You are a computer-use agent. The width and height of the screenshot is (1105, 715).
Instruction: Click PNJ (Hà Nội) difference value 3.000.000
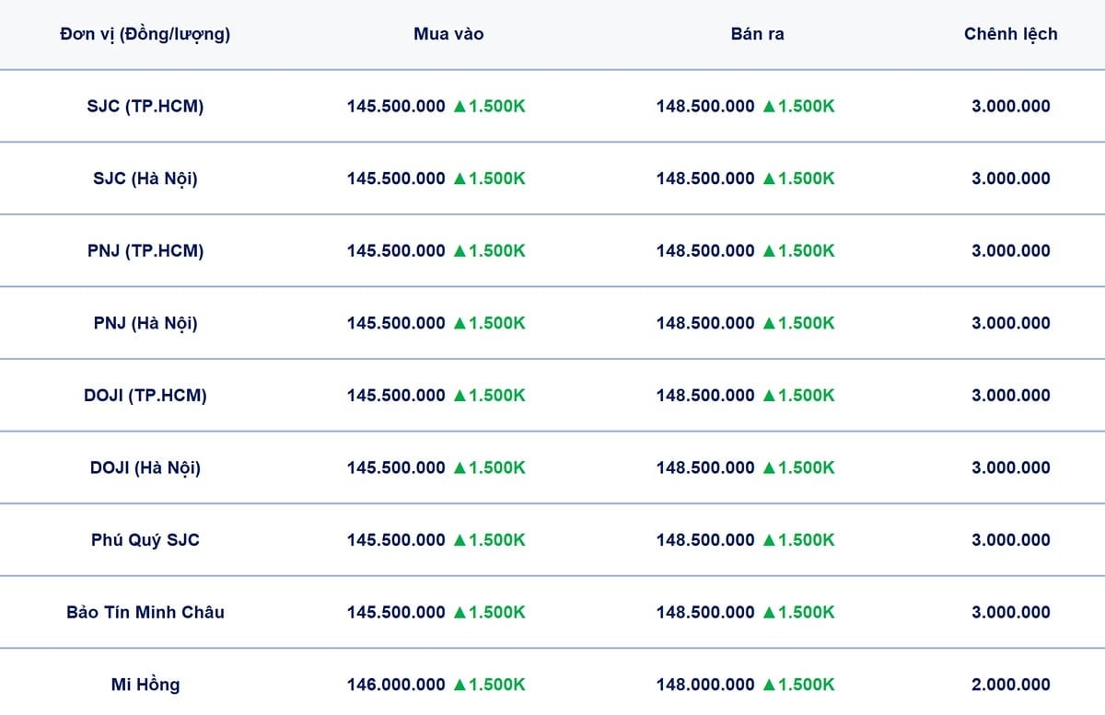coord(1011,323)
